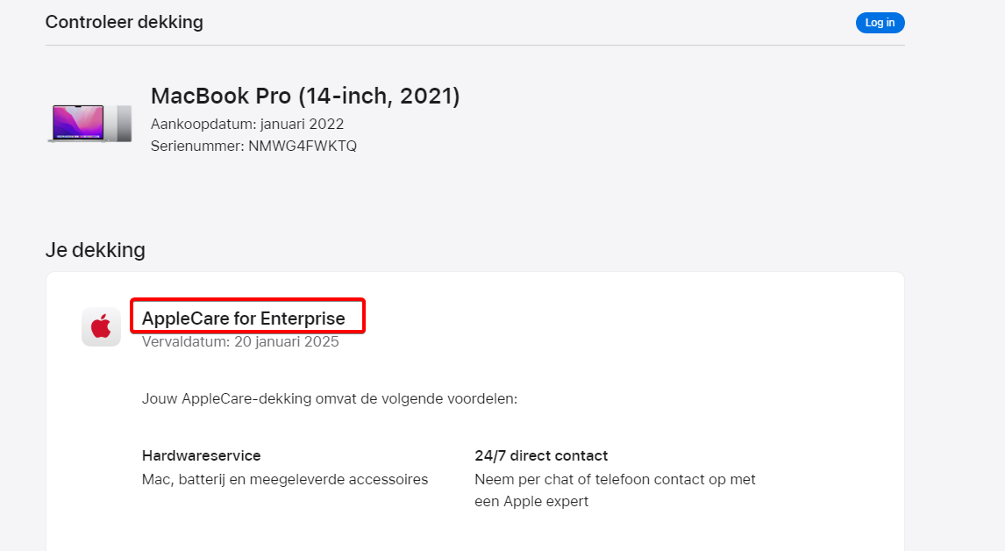Click the blue Log in button

[880, 23]
